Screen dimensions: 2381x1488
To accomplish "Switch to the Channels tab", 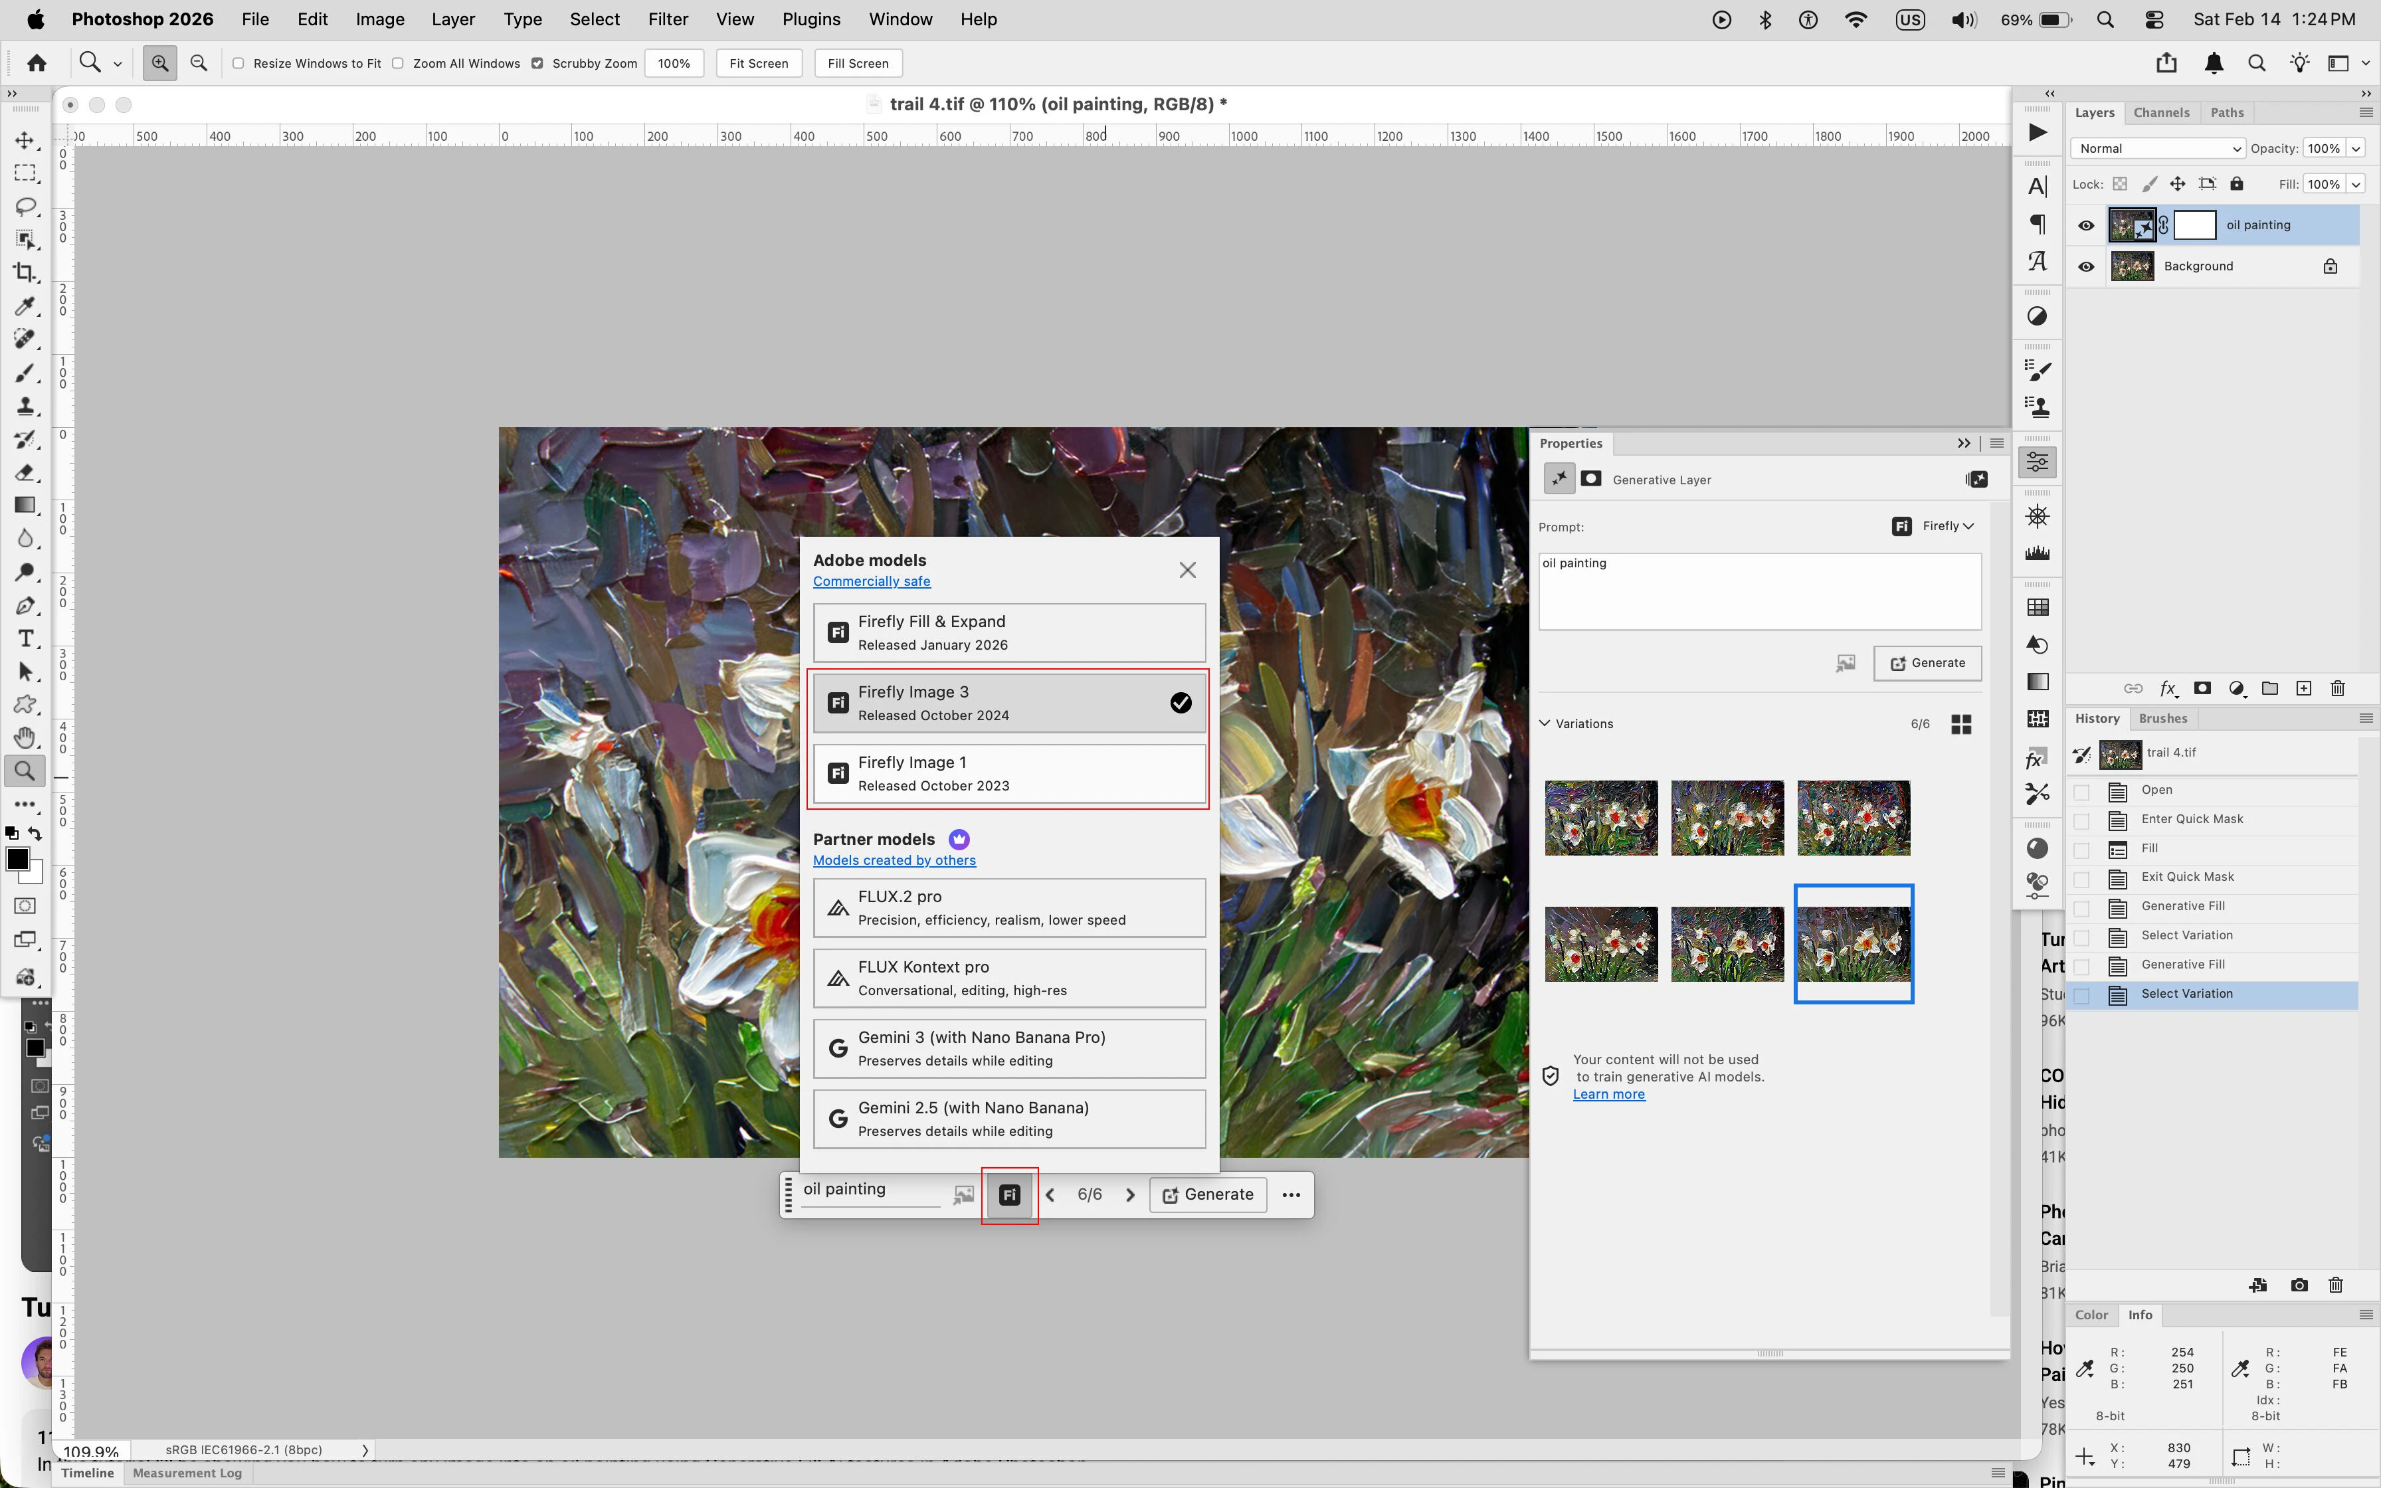I will [x=2160, y=113].
